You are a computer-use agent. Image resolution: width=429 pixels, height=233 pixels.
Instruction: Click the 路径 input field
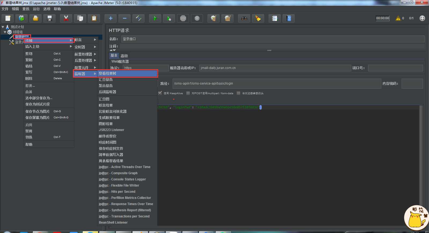tap(277, 83)
